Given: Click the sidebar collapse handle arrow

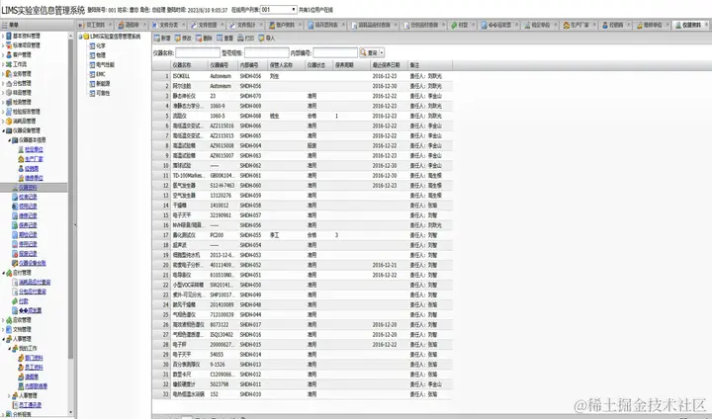Looking at the screenshot, I should tap(75, 224).
